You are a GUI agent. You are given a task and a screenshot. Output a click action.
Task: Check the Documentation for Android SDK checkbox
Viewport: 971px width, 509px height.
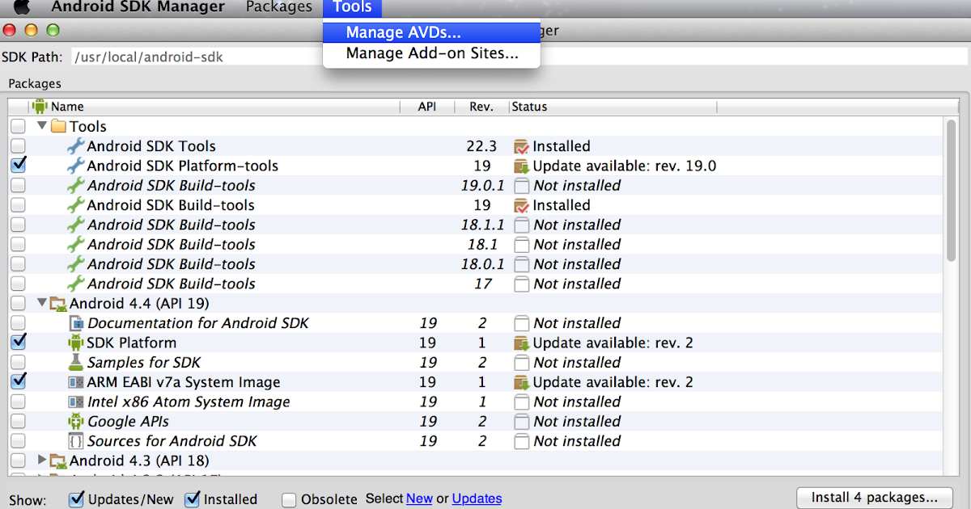click(18, 323)
